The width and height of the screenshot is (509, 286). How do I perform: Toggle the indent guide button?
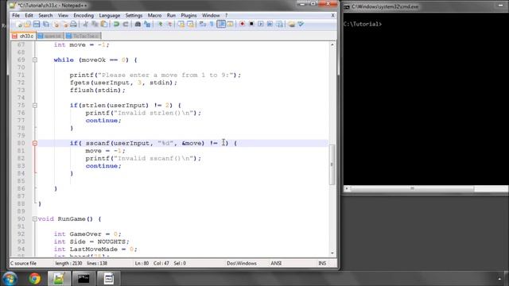click(x=221, y=24)
